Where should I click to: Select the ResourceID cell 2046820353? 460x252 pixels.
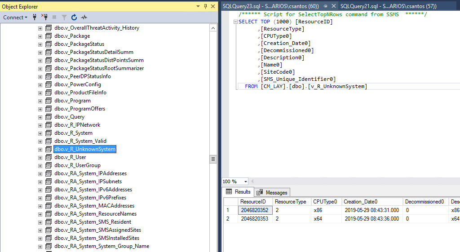(x=254, y=219)
